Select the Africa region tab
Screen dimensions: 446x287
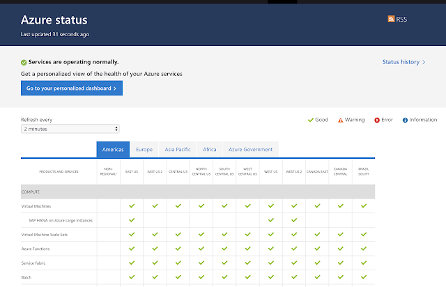210,149
